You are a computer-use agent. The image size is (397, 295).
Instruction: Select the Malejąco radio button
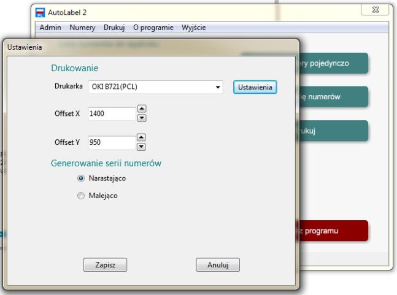point(81,196)
